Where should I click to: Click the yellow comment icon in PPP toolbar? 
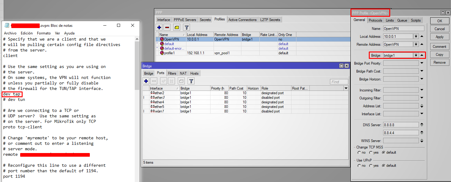point(177,27)
